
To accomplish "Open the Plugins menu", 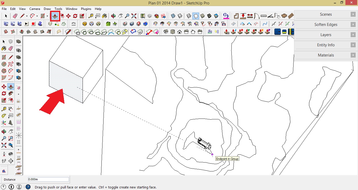I will coord(86,9).
